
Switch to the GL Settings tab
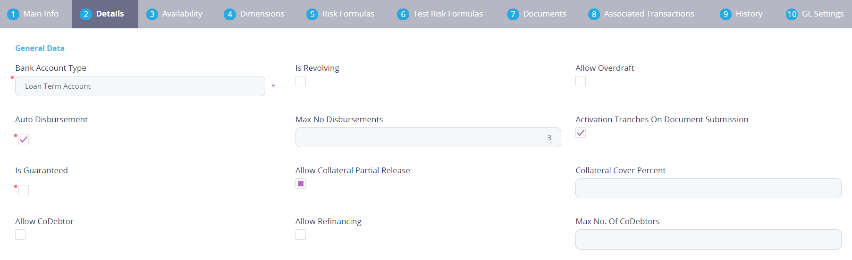click(815, 14)
